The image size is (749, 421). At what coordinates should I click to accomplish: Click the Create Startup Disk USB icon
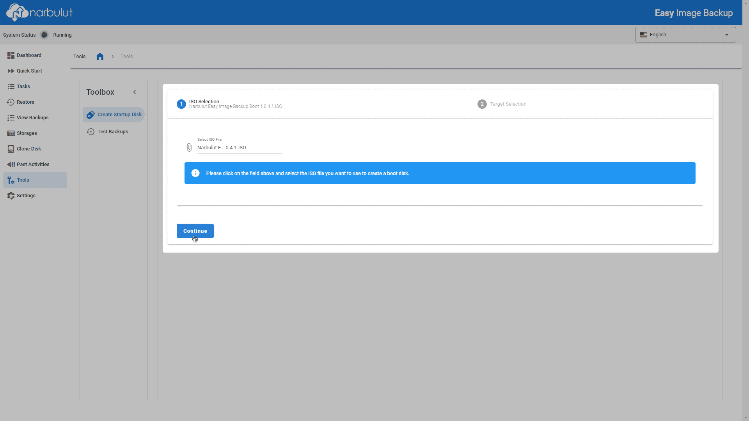[91, 115]
